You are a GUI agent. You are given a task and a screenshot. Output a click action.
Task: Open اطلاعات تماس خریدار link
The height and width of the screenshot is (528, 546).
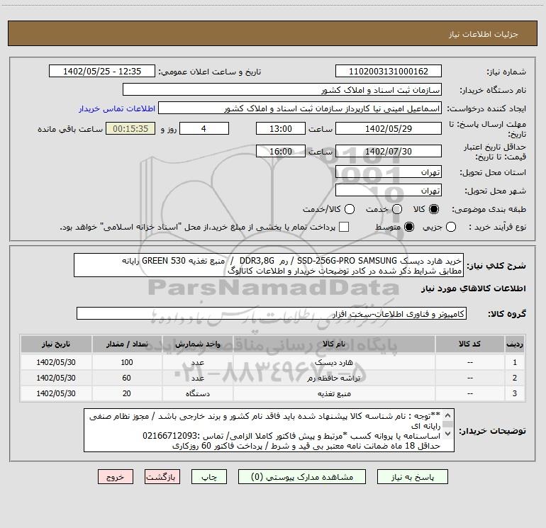pos(117,108)
